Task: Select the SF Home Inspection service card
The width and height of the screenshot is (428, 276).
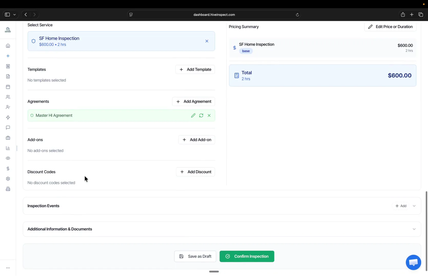Action: [x=121, y=41]
